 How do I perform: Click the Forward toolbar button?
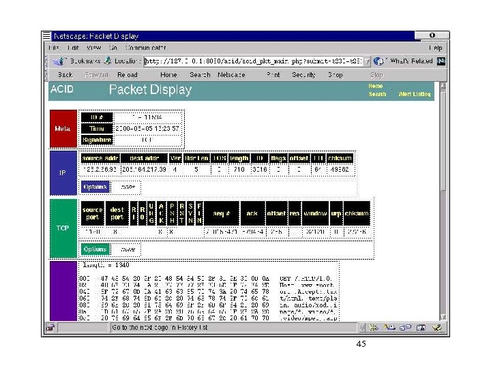96,75
